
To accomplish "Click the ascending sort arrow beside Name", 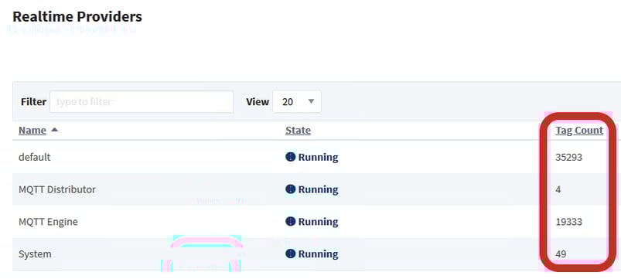I will [54, 129].
